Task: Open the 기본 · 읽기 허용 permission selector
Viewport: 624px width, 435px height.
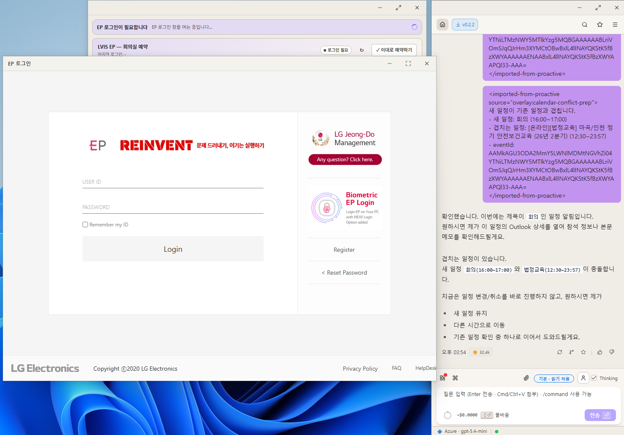Action: pyautogui.click(x=554, y=379)
